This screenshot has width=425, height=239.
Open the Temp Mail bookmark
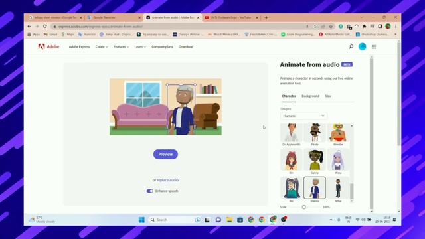coord(116,34)
